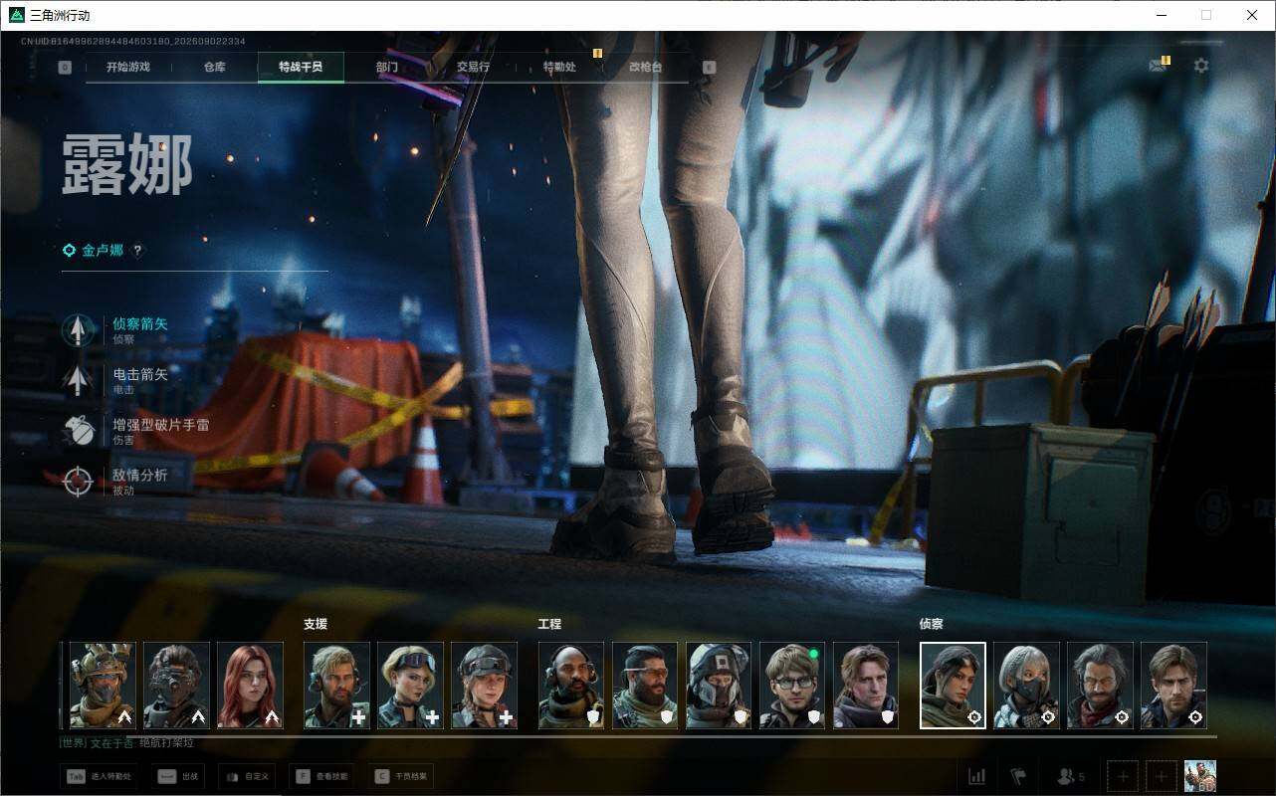1276x796 pixels.
Task: Select the last operator portrait under 侦察
Action: pos(1174,686)
